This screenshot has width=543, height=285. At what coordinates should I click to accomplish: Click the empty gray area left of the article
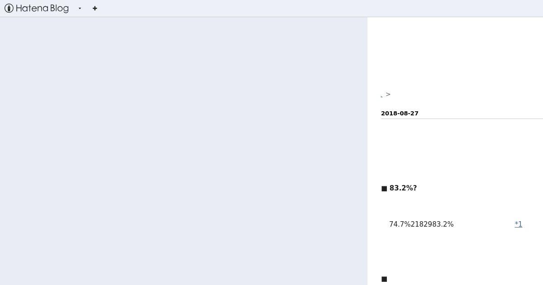click(x=183, y=151)
